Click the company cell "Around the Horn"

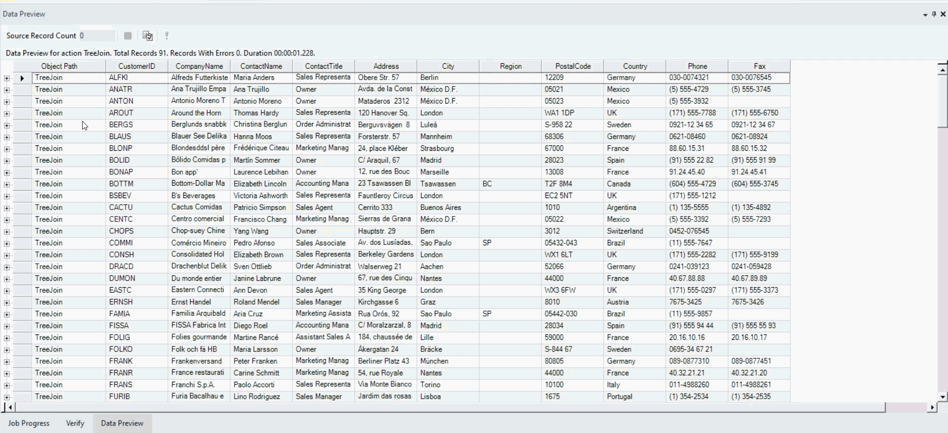click(199, 113)
